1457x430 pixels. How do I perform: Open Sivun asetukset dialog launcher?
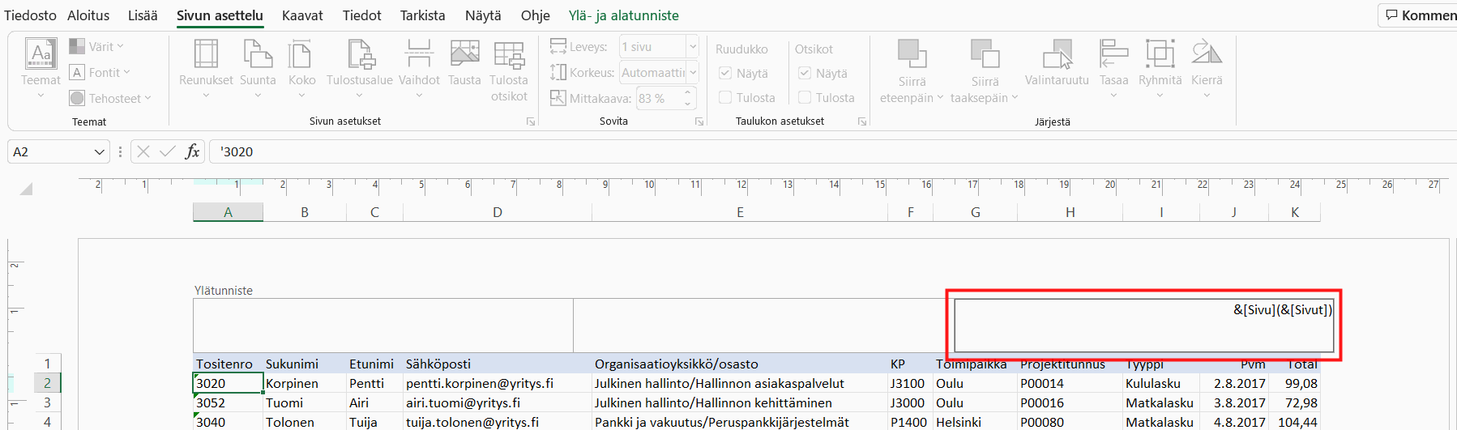531,121
